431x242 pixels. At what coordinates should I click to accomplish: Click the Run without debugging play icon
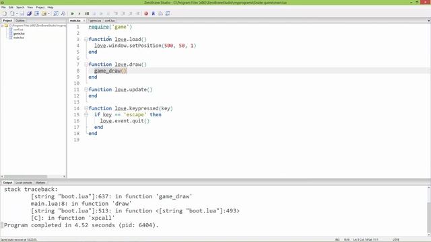[79, 13]
